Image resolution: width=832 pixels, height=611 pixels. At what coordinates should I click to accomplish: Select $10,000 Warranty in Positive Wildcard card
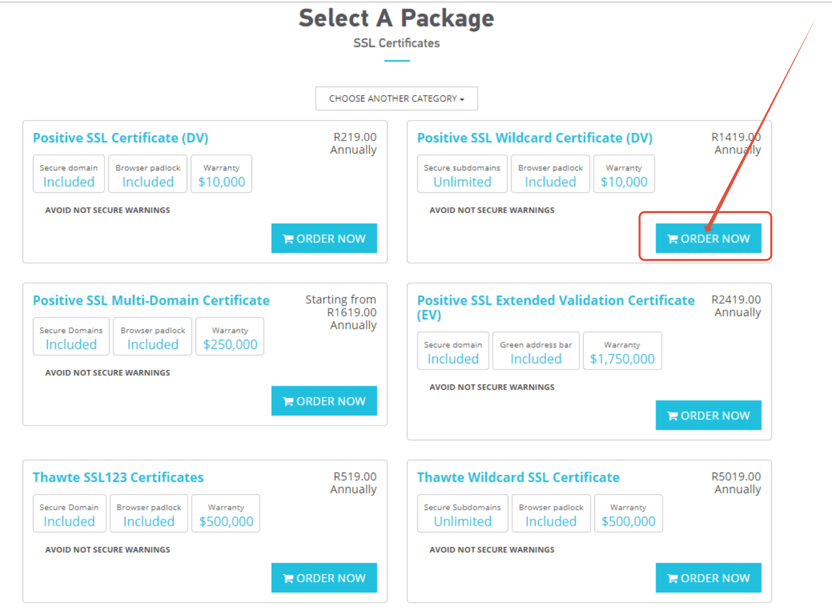tap(624, 174)
